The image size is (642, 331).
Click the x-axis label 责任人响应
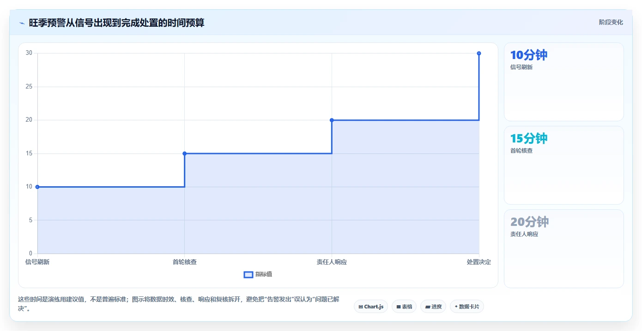pyautogui.click(x=332, y=262)
